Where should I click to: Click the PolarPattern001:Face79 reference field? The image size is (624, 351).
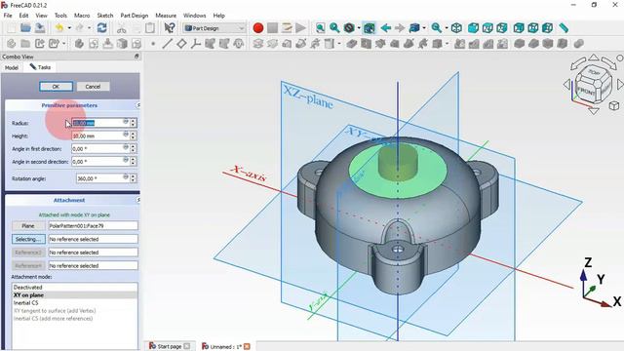tap(94, 226)
